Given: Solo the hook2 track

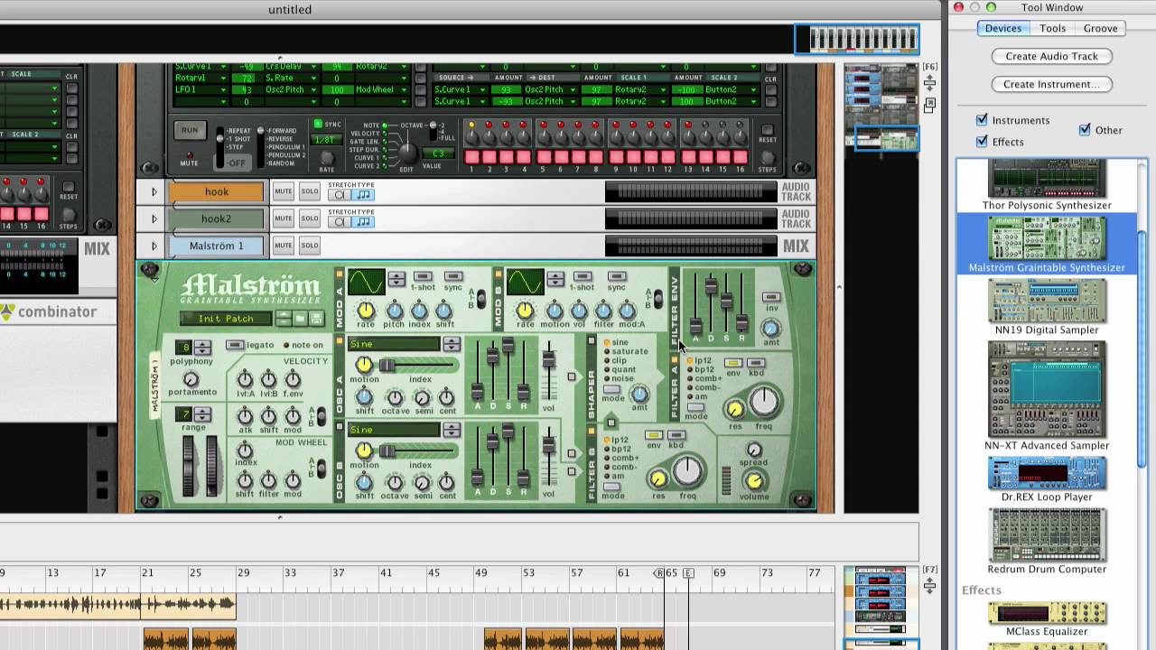Looking at the screenshot, I should tap(310, 218).
